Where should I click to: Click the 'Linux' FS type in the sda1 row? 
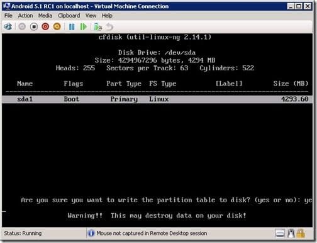159,99
